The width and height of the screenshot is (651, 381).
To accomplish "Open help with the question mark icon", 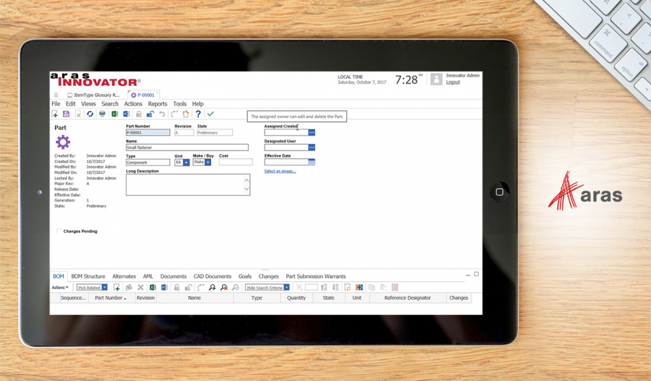I will (x=198, y=114).
